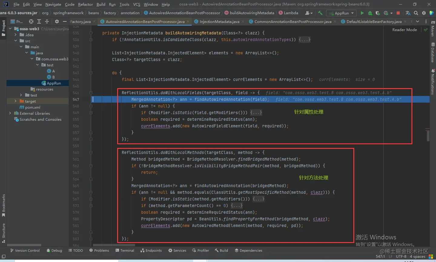This screenshot has width=436, height=262.
Task: Click the 4 spaces indent setting
Action: pos(418,257)
